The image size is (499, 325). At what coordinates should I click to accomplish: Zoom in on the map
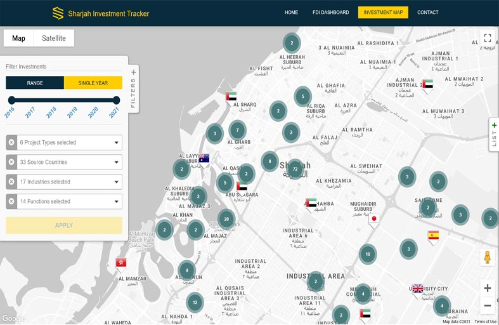coord(487,288)
